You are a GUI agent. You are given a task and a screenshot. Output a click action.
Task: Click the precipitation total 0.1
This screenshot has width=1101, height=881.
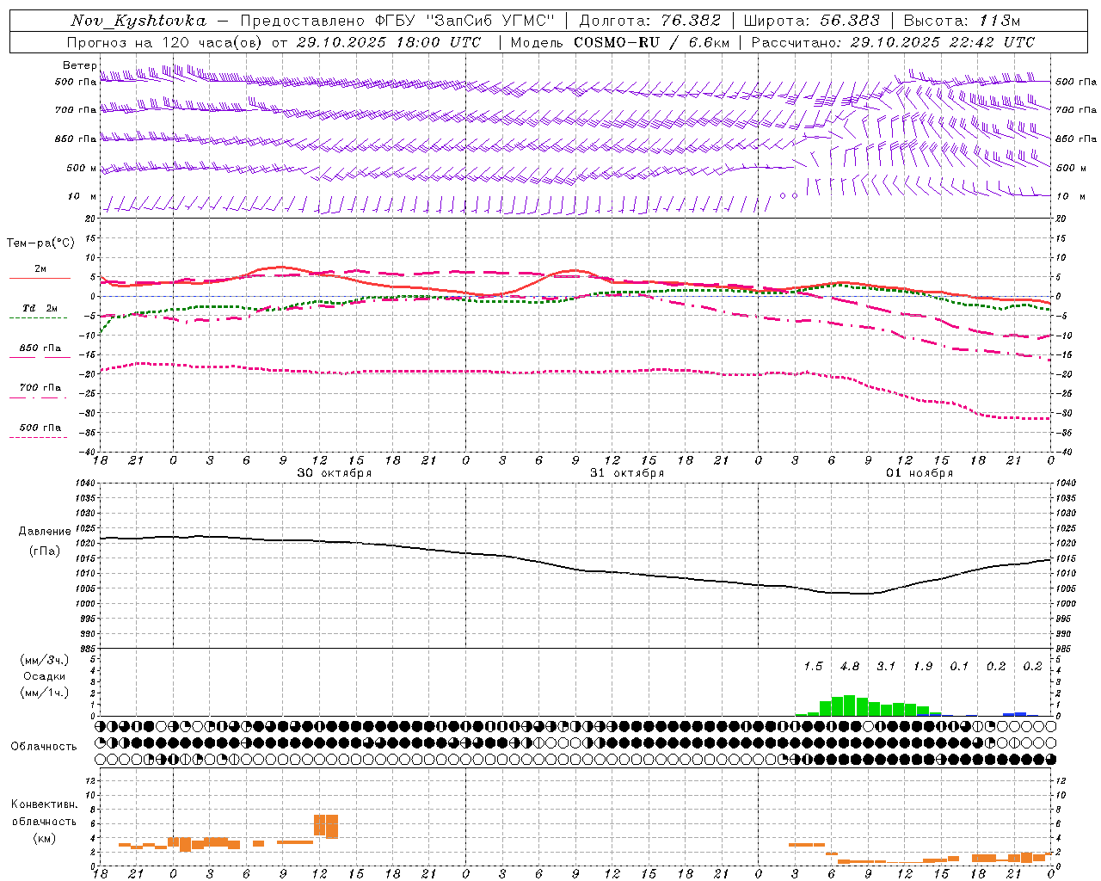(959, 667)
